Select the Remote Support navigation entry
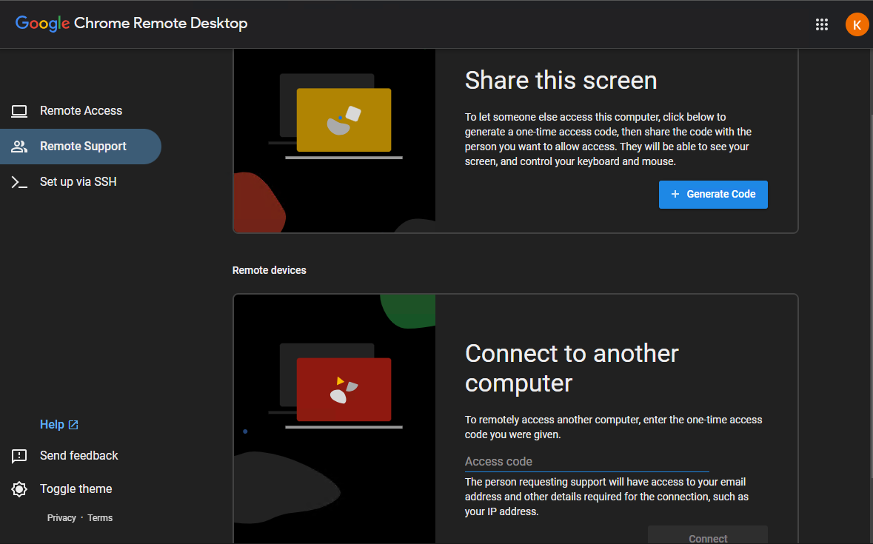 click(81, 146)
